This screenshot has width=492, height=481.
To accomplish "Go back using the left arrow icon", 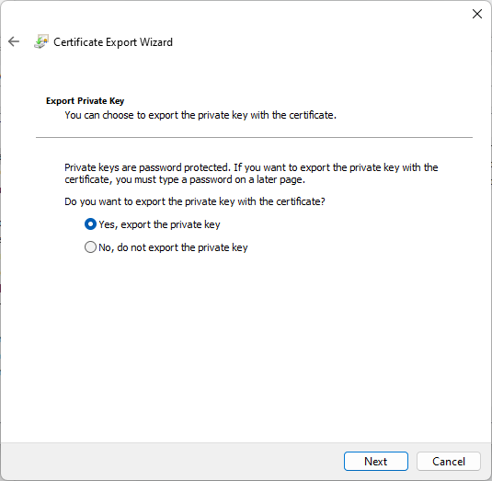I will [14, 41].
